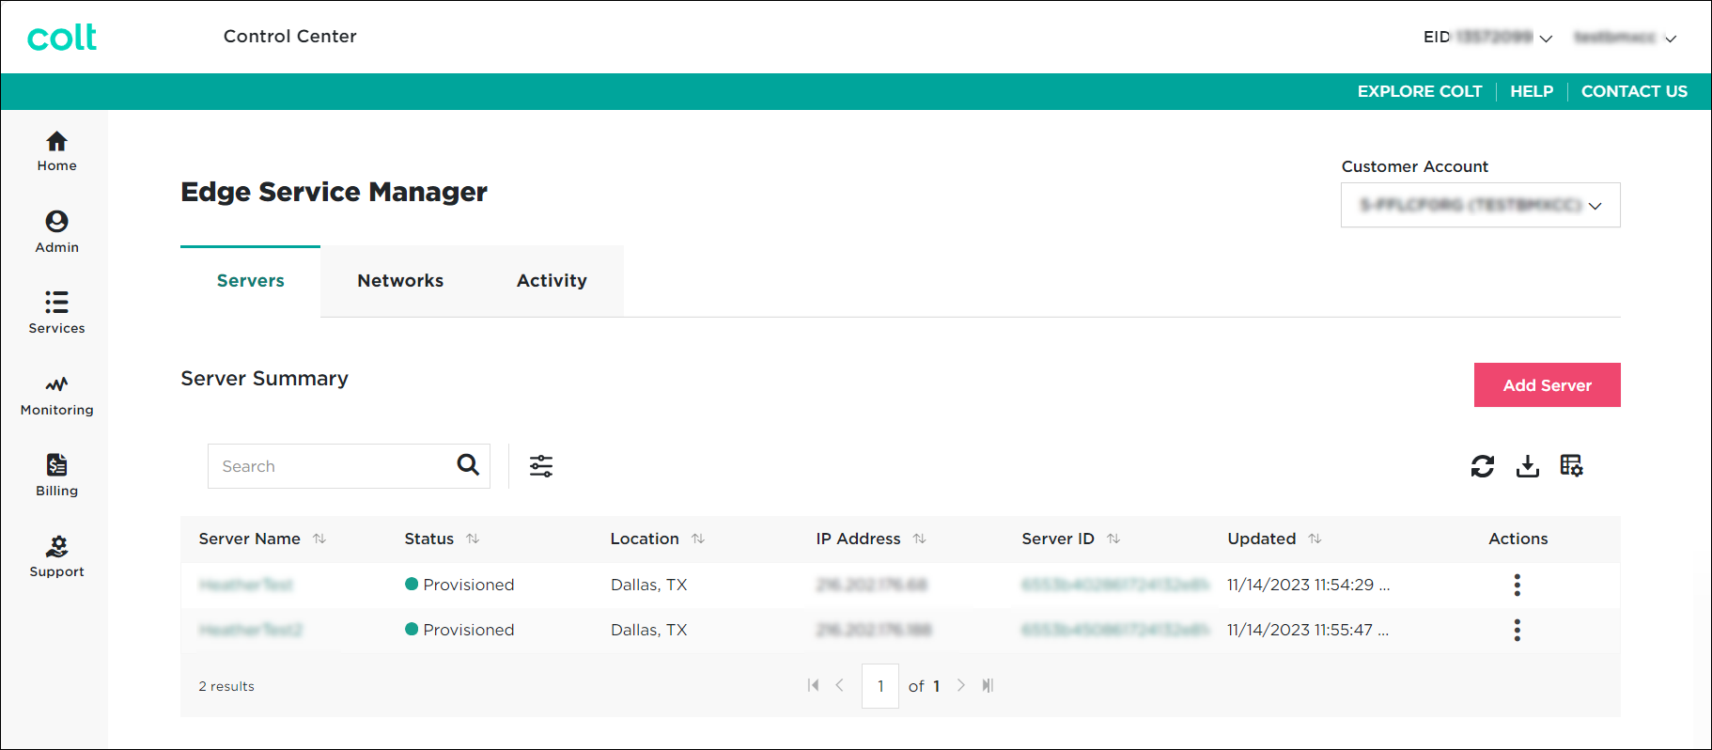Viewport: 1712px width, 750px height.
Task: Open the HELP link
Action: tap(1532, 91)
